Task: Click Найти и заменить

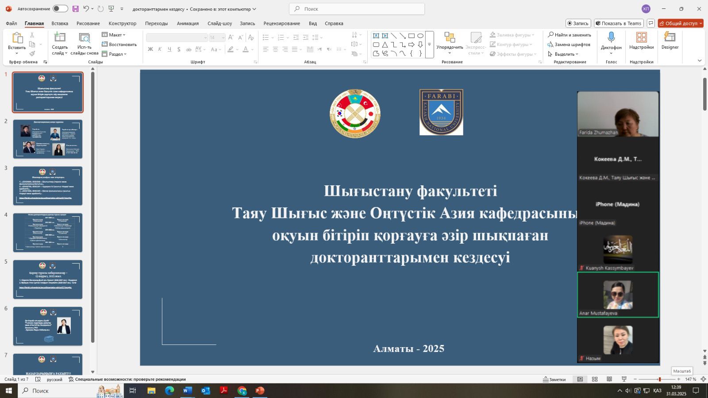Action: [x=569, y=35]
